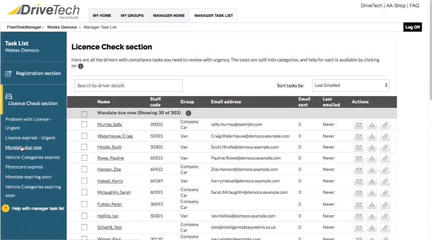Click the Search by driver details field
Viewport: 432px width, 240px height.
(x=128, y=85)
